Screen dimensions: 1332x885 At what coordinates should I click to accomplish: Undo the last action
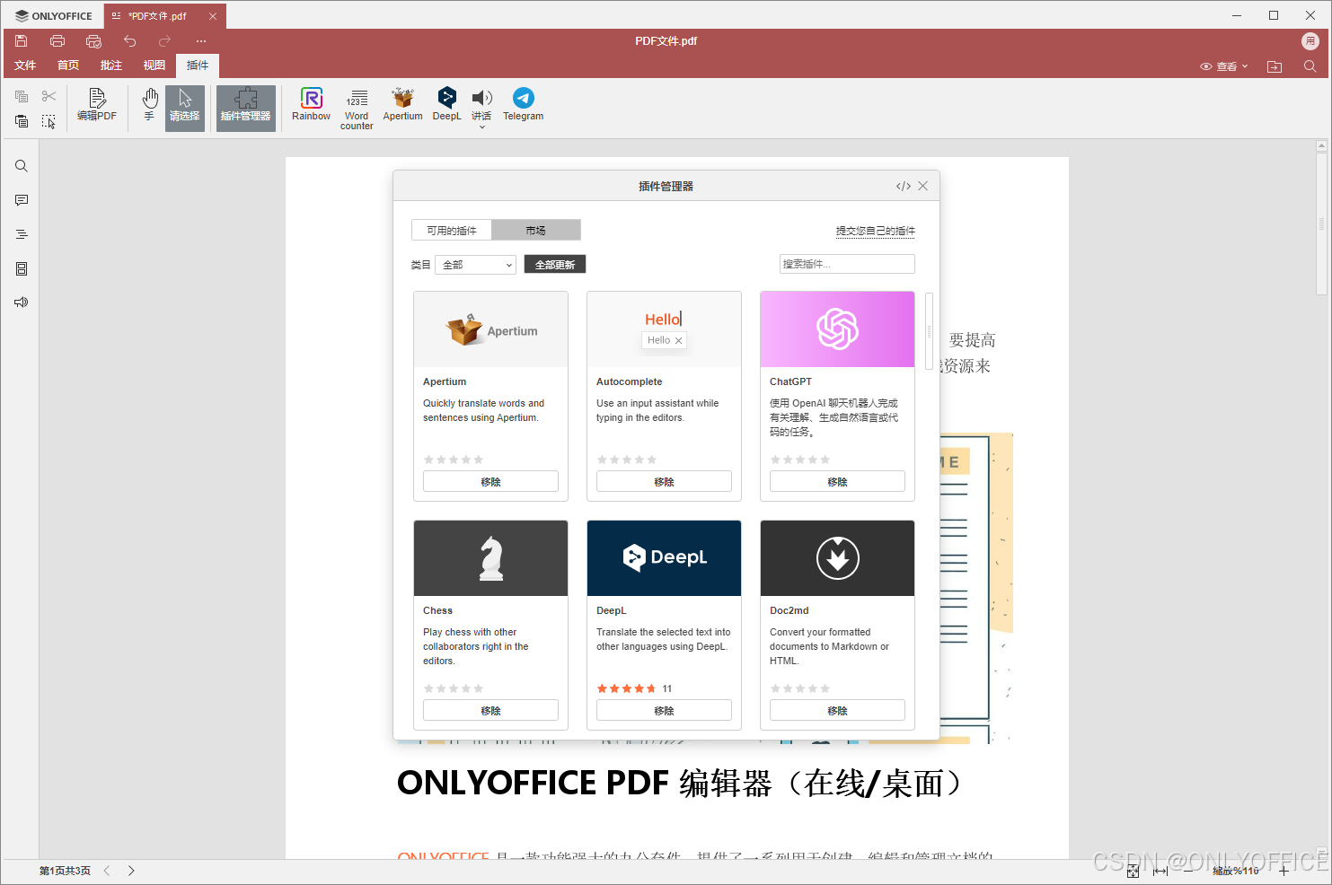click(x=129, y=41)
